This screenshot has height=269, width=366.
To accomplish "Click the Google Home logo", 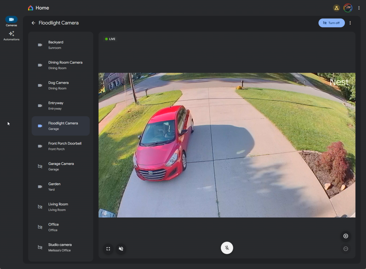I will coord(31,8).
